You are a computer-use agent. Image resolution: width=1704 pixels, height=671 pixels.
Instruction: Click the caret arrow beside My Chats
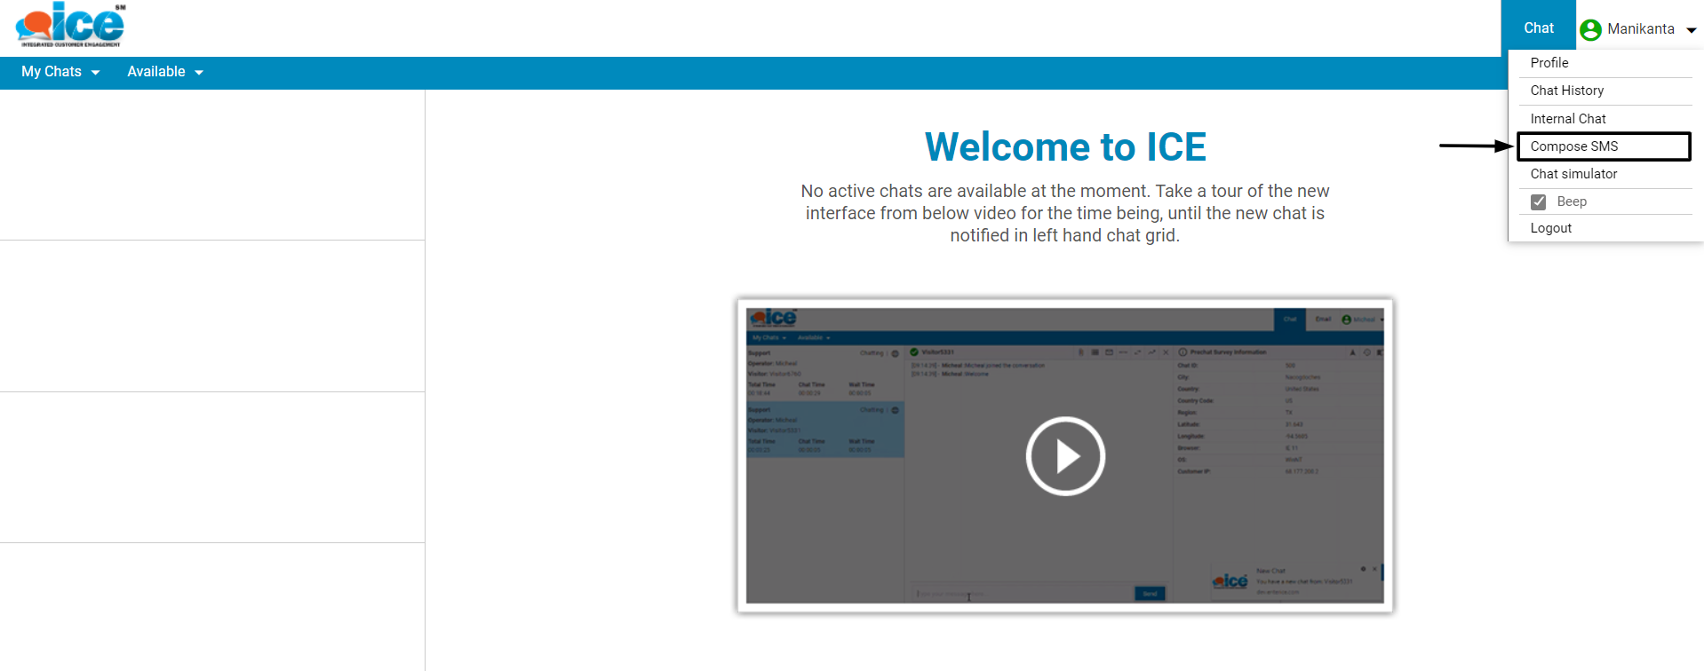click(96, 73)
